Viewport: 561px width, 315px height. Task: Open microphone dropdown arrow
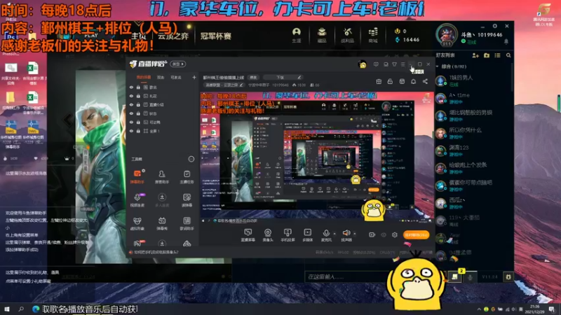click(334, 234)
